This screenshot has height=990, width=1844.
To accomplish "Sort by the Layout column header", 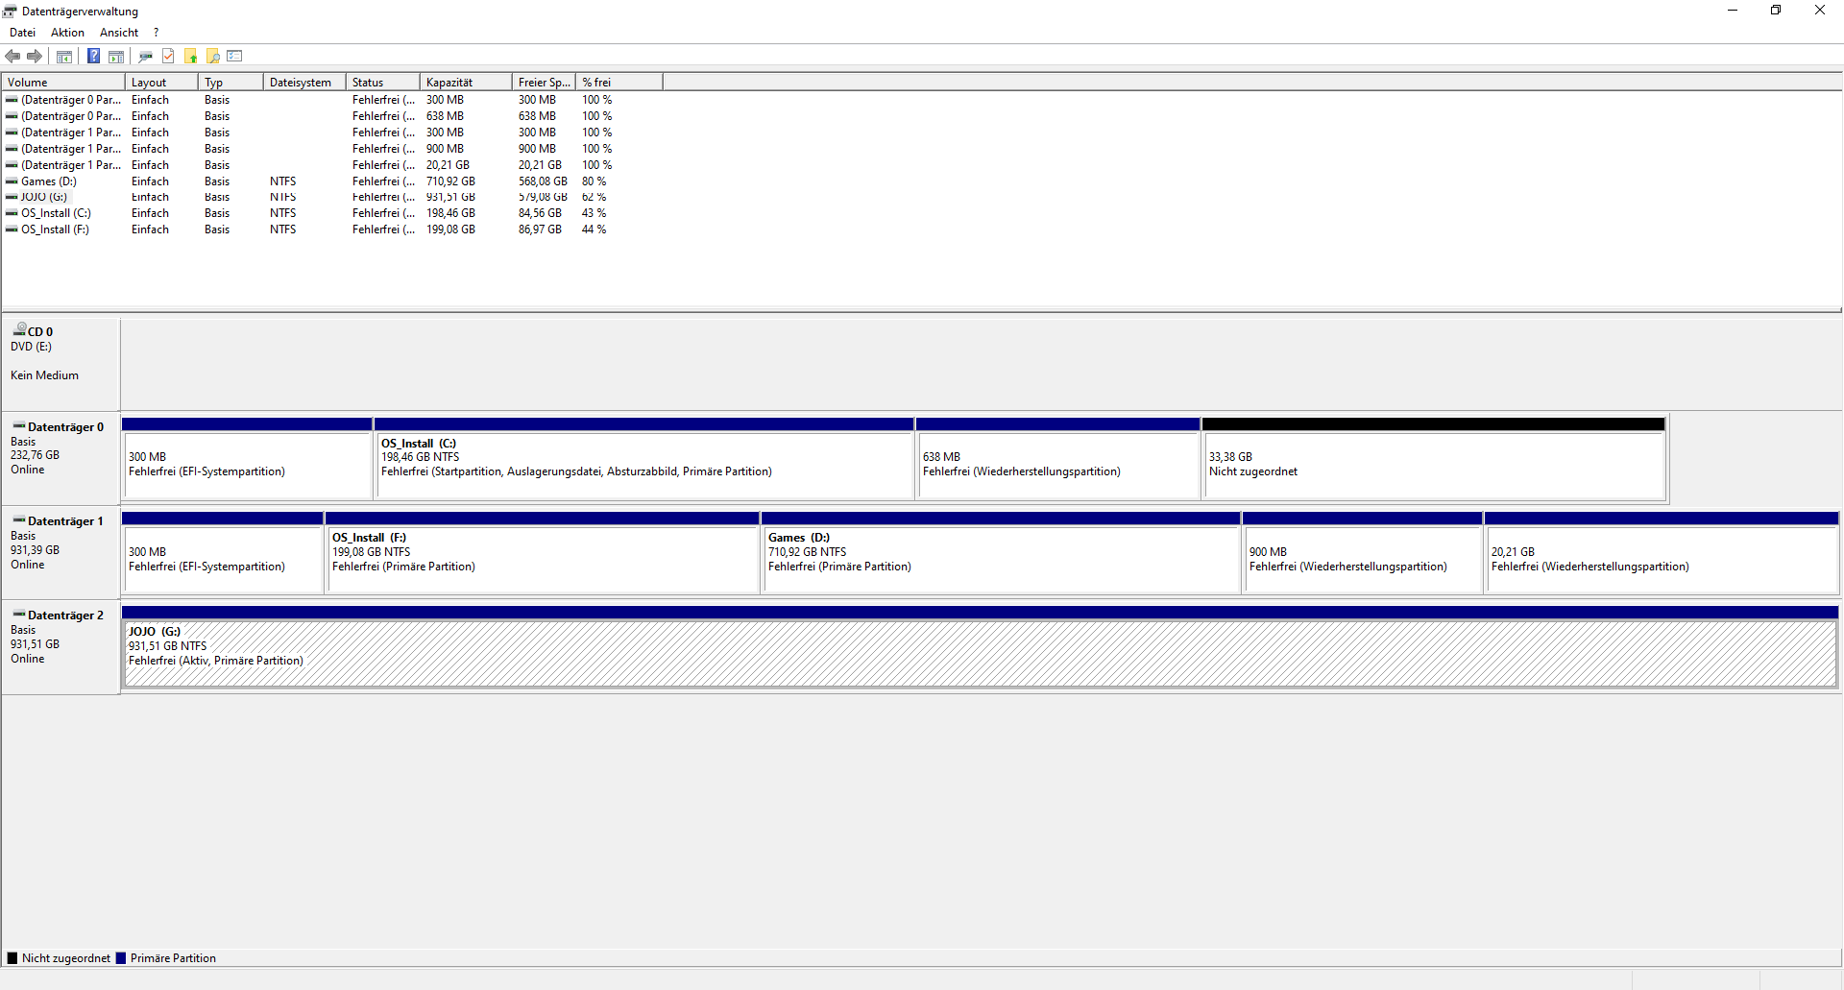I will point(161,83).
